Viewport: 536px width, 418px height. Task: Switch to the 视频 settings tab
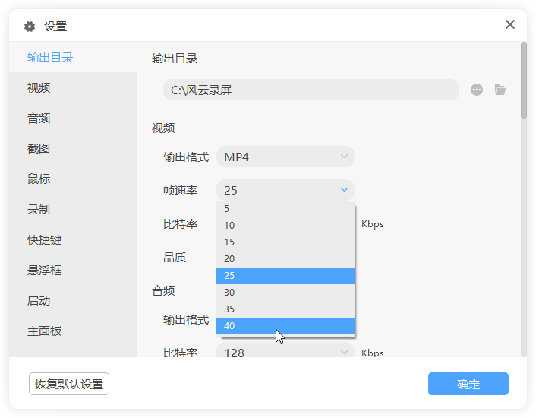coord(39,88)
